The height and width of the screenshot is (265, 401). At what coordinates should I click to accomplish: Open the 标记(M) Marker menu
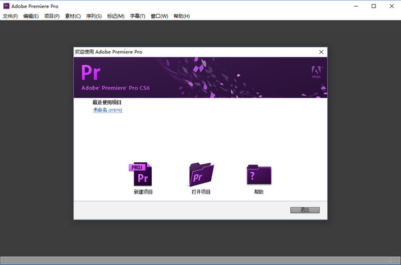[116, 16]
